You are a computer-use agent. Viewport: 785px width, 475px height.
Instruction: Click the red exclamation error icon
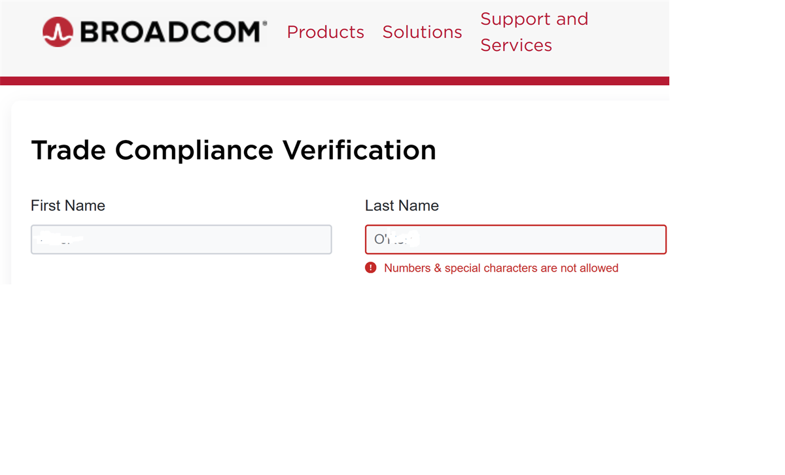(x=371, y=268)
